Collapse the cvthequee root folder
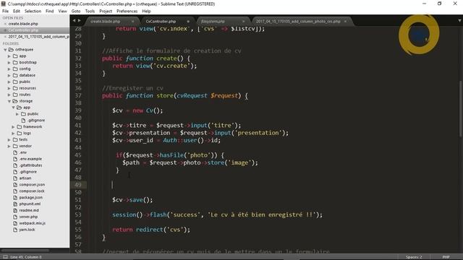463x260 pixels. coord(5,50)
